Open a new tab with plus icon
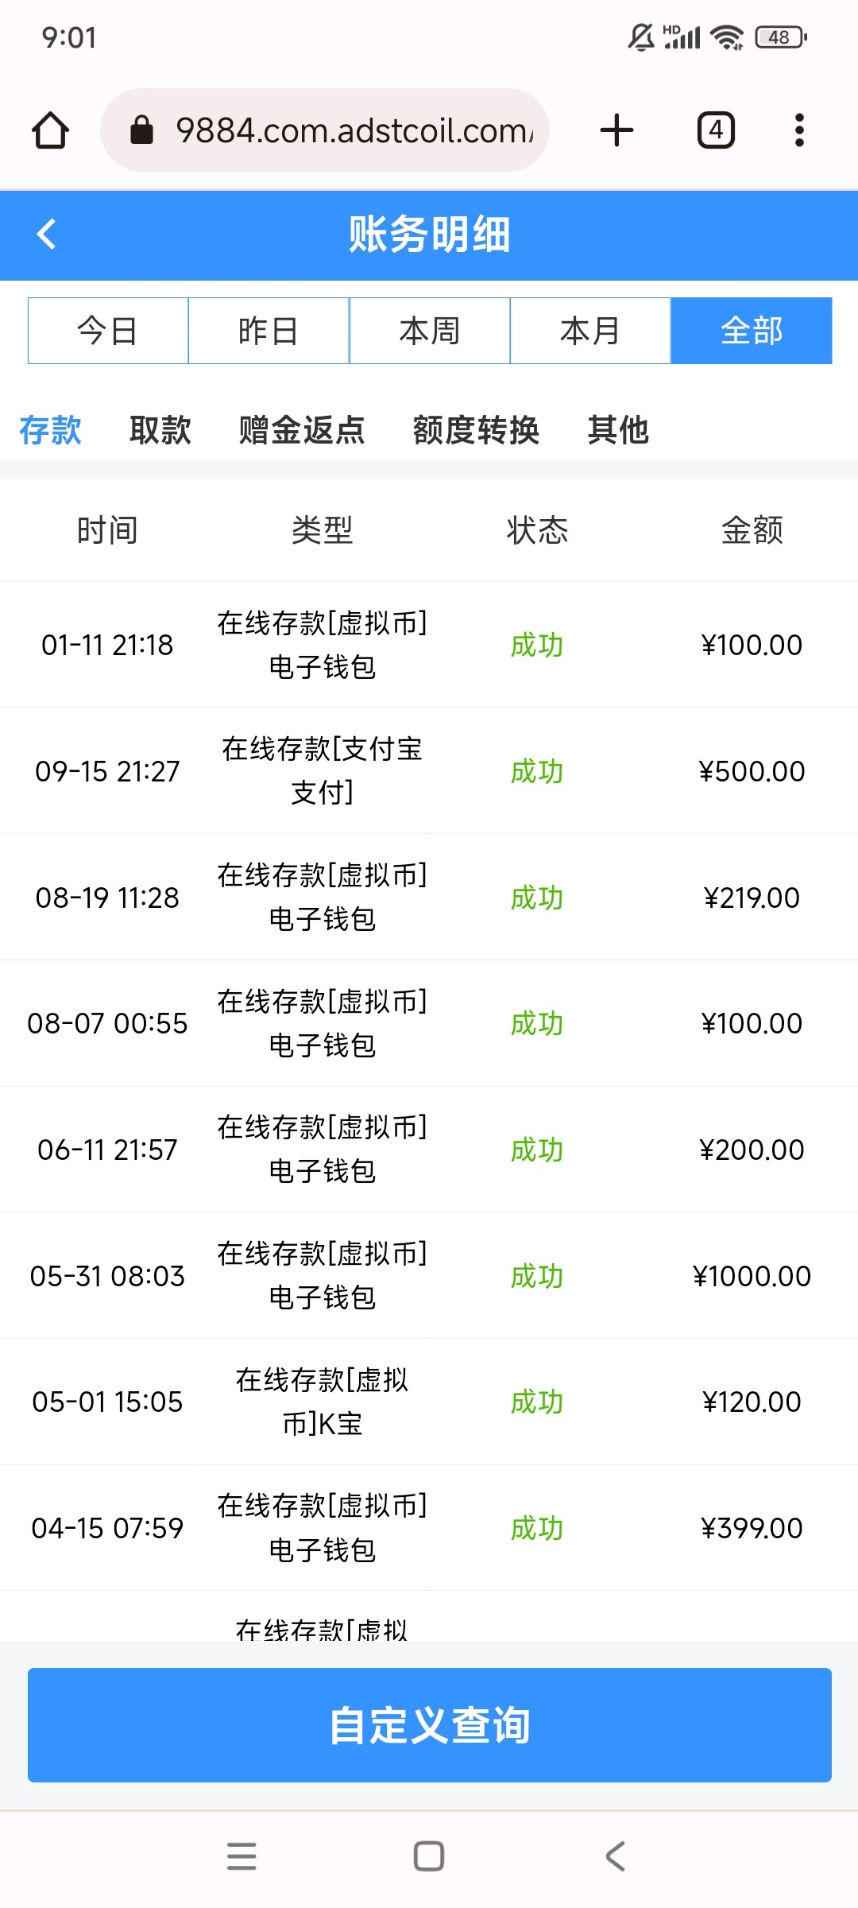Screen dimensions: 858x1908 (x=616, y=130)
